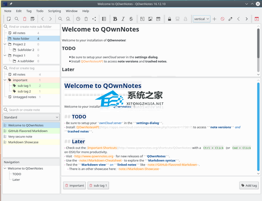The height and width of the screenshot is (201, 262).
Task: Open the todo list icon
Action: point(104,19)
